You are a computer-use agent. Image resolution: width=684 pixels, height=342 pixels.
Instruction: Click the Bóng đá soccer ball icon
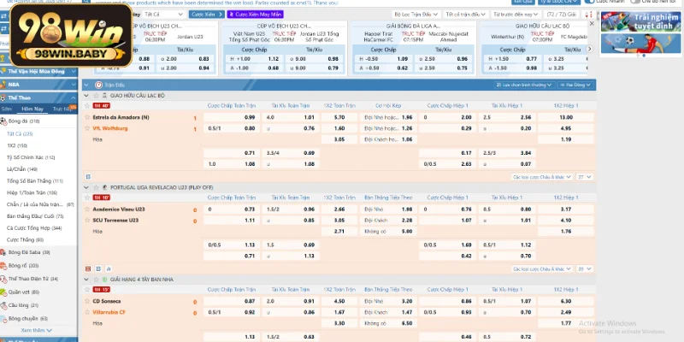[x=3, y=121]
